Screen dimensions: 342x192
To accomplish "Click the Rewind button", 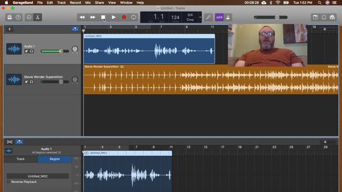I will [x=82, y=18].
